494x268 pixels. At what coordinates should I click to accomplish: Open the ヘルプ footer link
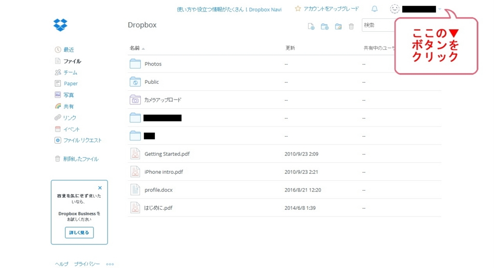(61, 264)
